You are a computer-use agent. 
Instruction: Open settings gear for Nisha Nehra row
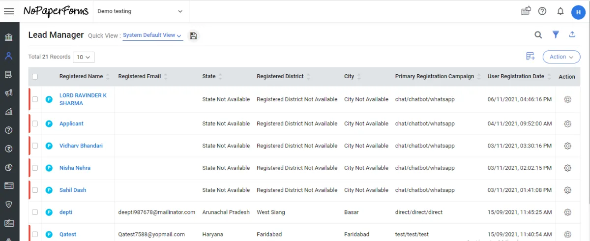coord(567,168)
